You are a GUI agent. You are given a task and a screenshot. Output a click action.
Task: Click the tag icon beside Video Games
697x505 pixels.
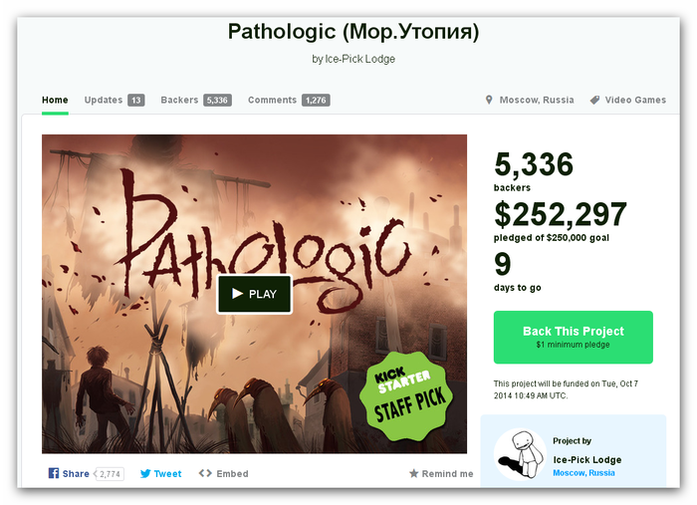594,100
